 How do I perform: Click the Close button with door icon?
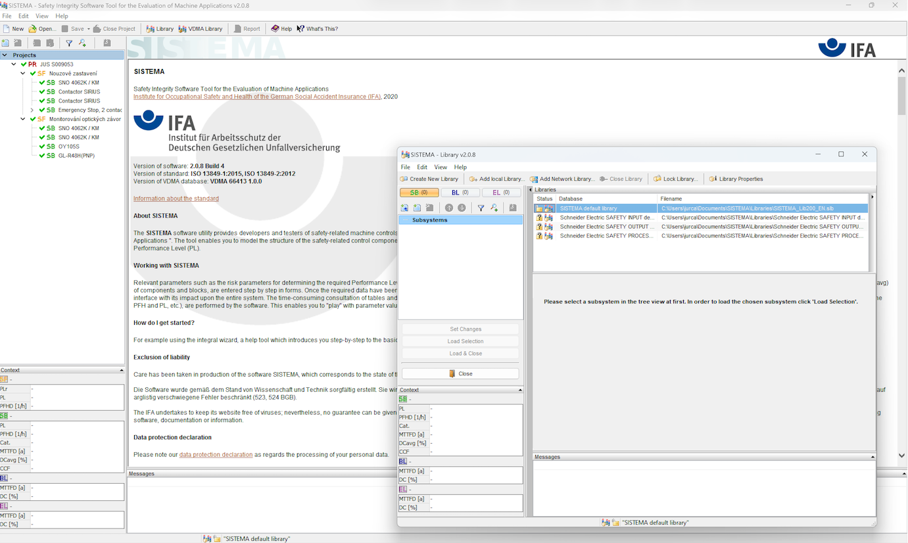(x=460, y=373)
